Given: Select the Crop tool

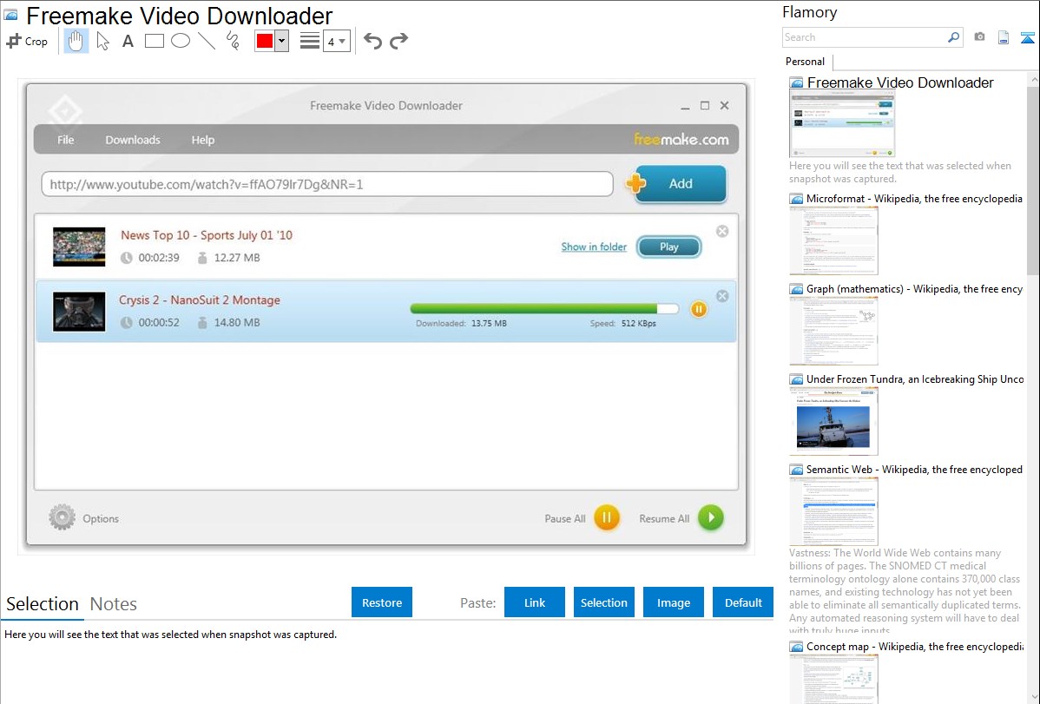Looking at the screenshot, I should tap(27, 41).
